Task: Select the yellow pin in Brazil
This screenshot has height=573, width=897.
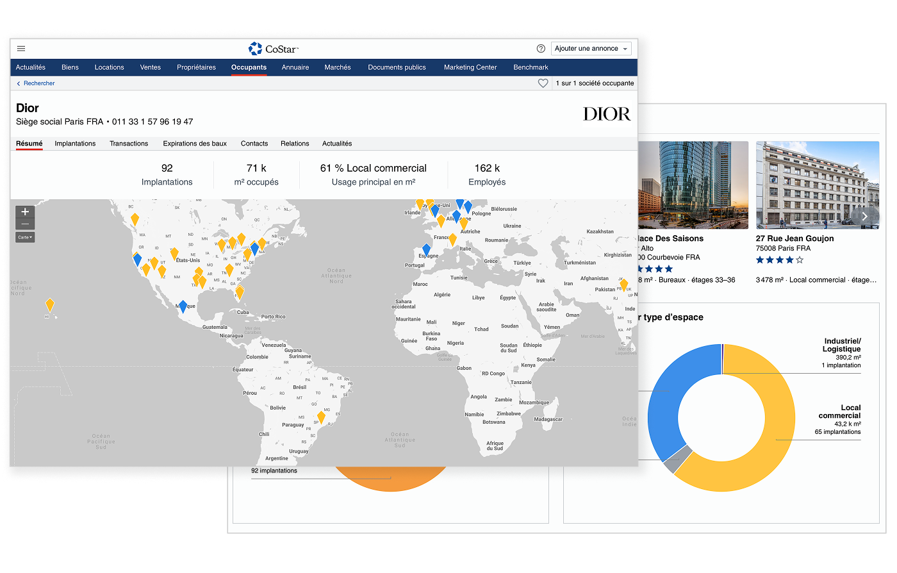Action: (x=321, y=417)
